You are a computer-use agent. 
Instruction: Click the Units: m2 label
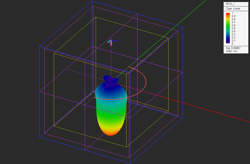(232, 51)
